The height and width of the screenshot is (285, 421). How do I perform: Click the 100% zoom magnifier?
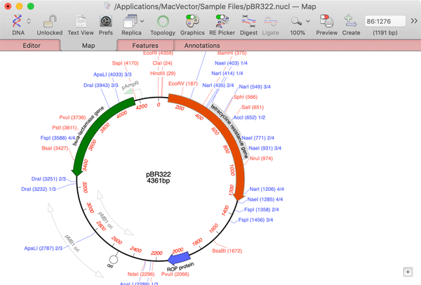coord(296,21)
